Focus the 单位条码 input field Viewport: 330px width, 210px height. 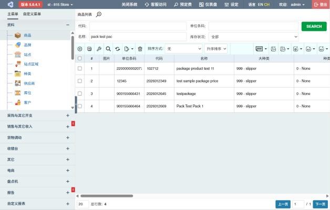point(254,26)
